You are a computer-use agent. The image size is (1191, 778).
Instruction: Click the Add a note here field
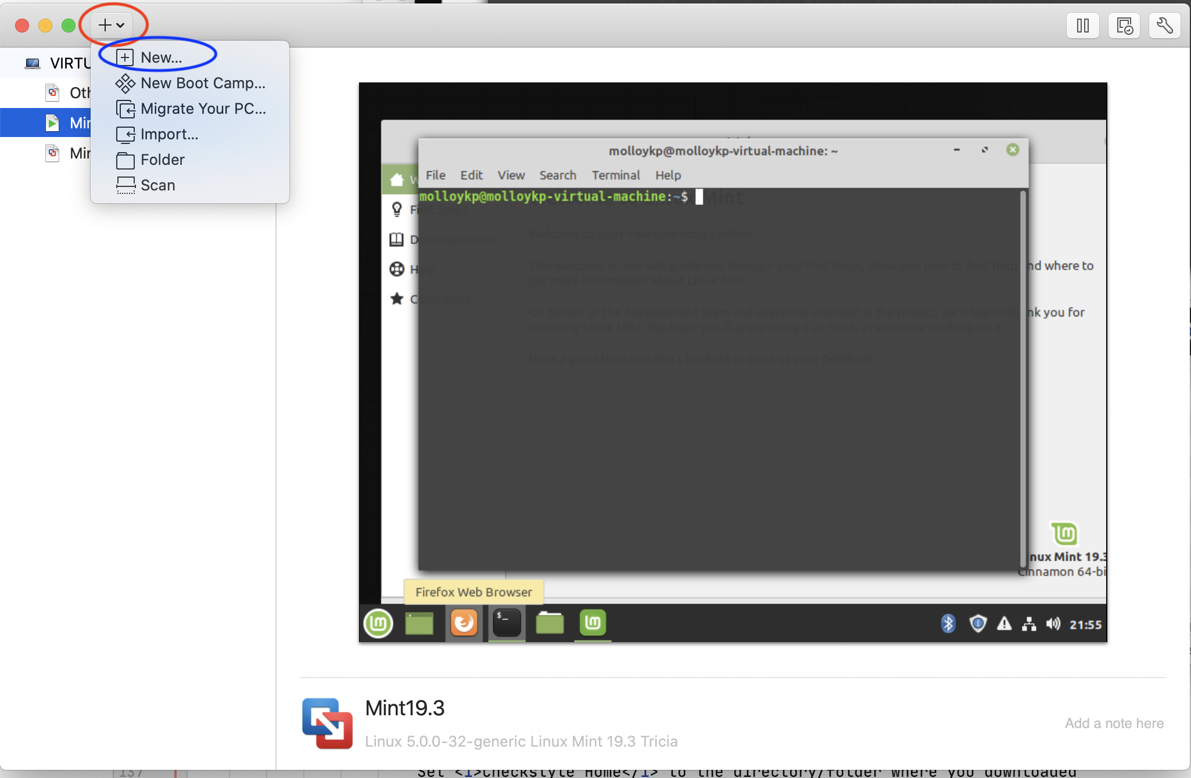[1114, 723]
